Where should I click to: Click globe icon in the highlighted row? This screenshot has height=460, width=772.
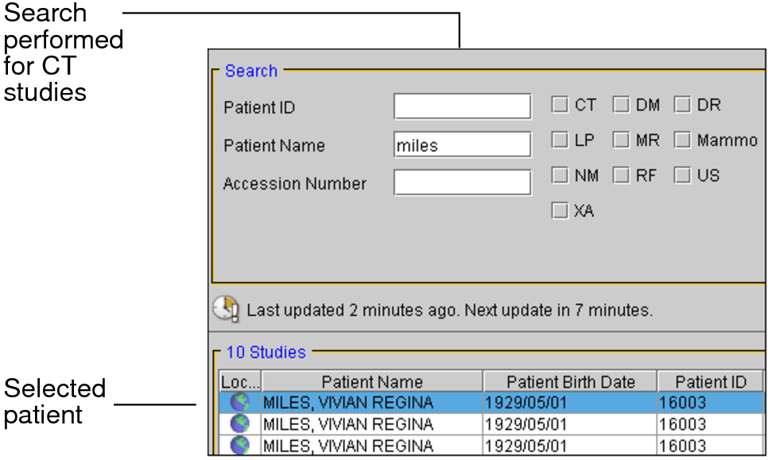(x=239, y=403)
